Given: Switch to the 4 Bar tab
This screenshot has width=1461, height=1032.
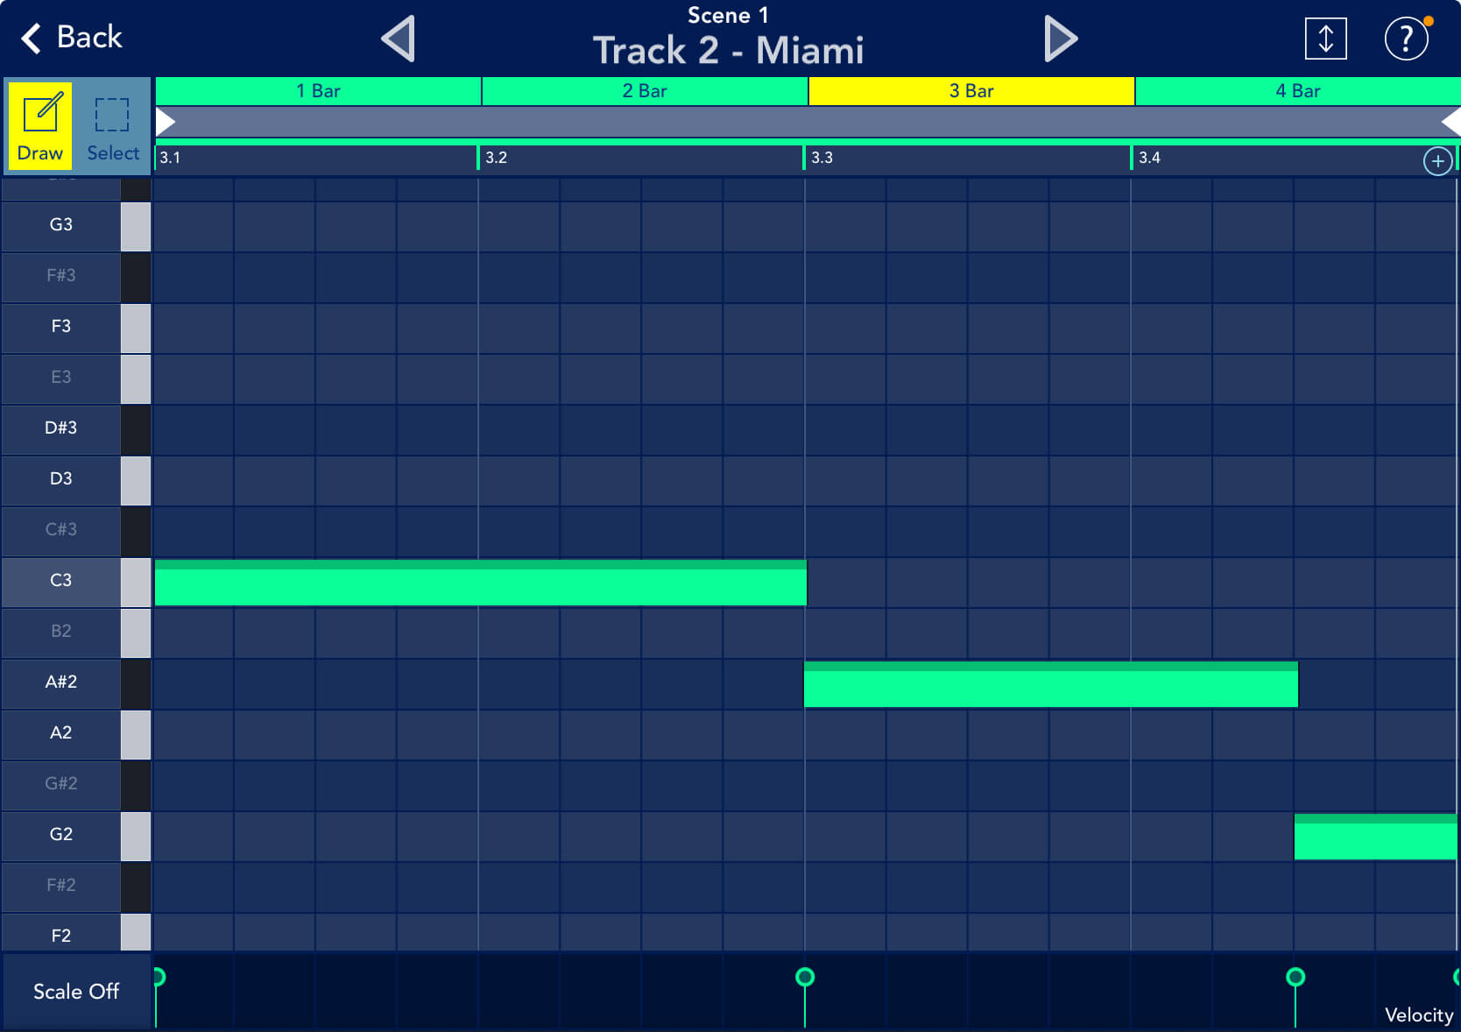Looking at the screenshot, I should (1297, 91).
